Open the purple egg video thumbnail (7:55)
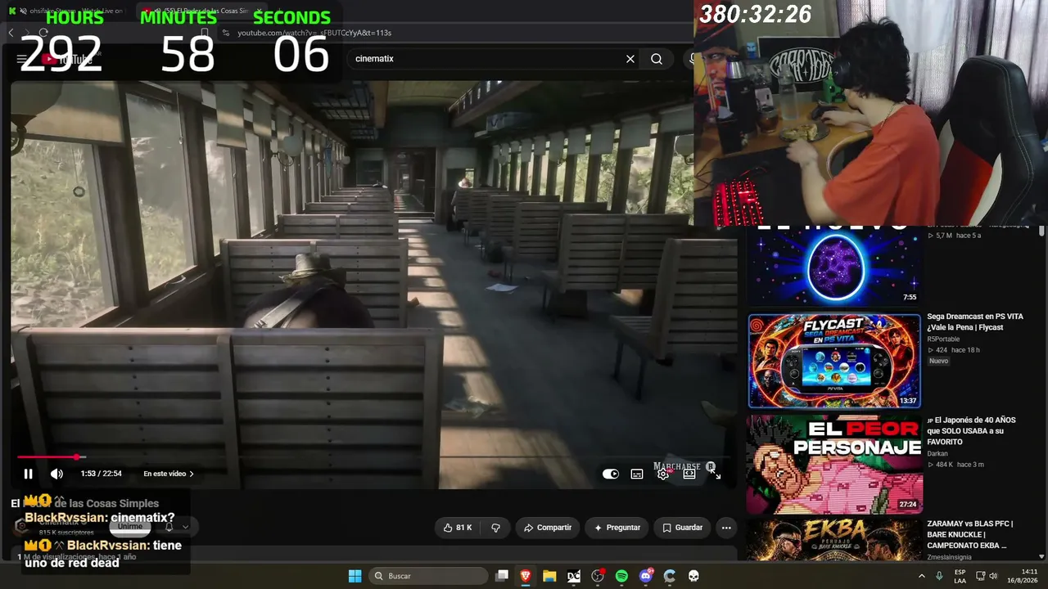The height and width of the screenshot is (589, 1048). [834, 266]
